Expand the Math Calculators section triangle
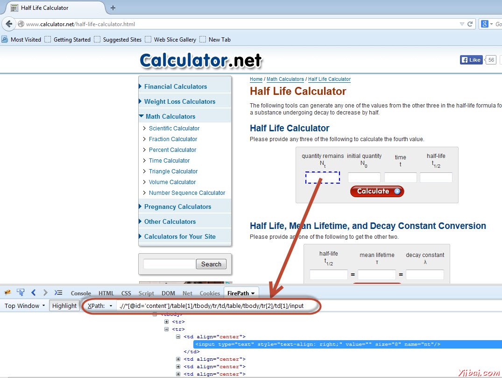This screenshot has width=502, height=378. tap(141, 115)
